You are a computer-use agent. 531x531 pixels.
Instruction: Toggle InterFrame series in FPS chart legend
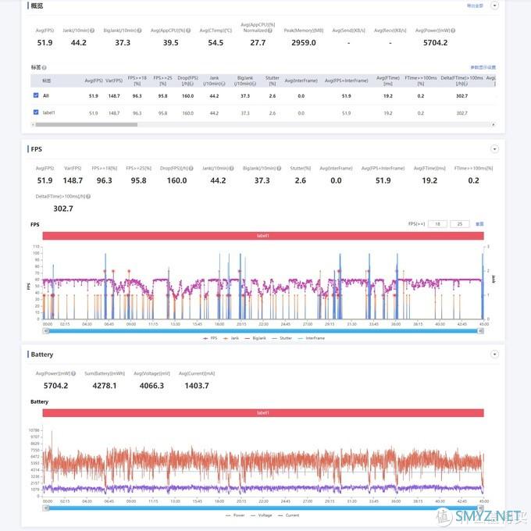311,338
